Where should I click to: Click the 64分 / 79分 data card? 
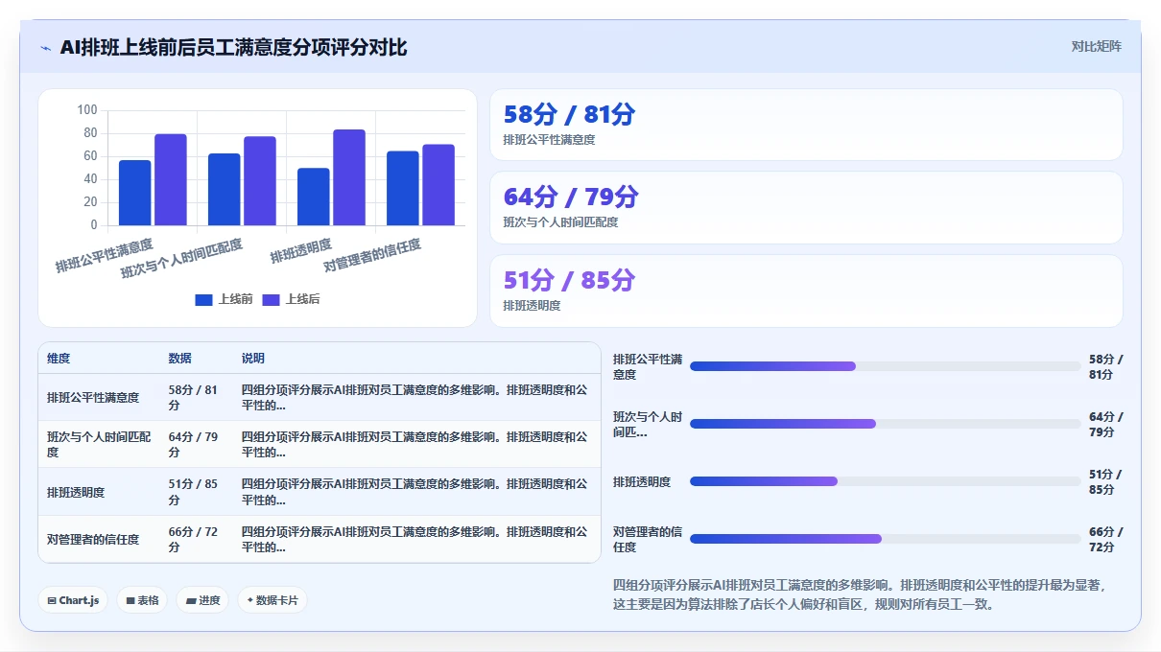pos(806,207)
